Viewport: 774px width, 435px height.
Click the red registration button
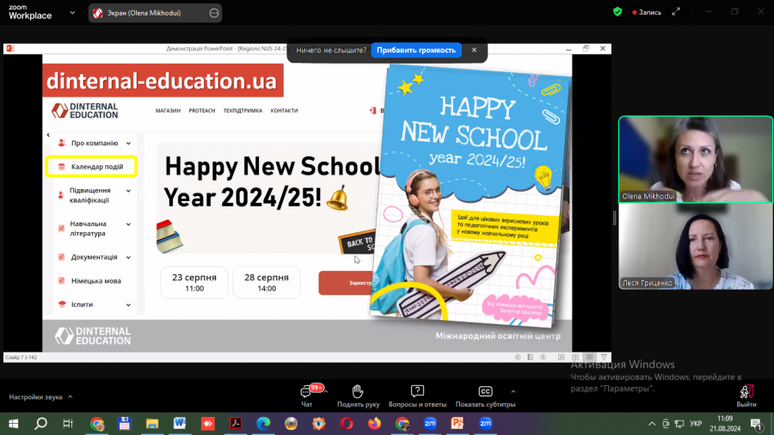click(x=346, y=283)
